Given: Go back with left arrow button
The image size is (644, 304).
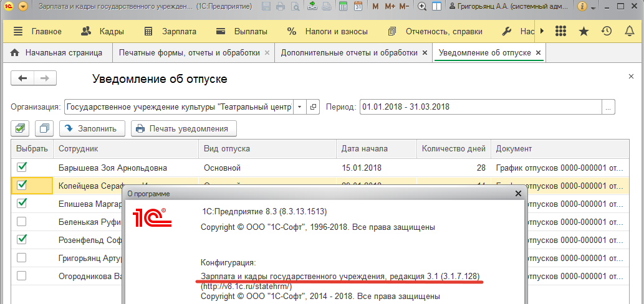Looking at the screenshot, I should click(22, 78).
